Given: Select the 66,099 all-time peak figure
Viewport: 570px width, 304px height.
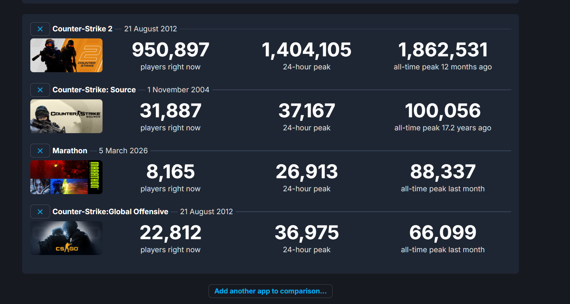Looking at the screenshot, I should pyautogui.click(x=443, y=232).
